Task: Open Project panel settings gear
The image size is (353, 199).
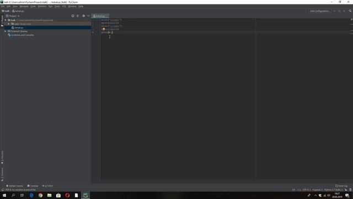Action: coord(83,16)
